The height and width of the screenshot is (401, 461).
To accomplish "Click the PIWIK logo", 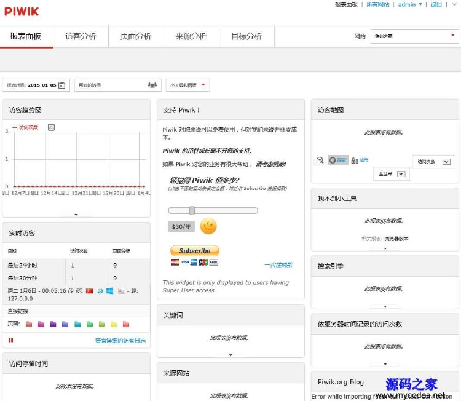I will [22, 12].
